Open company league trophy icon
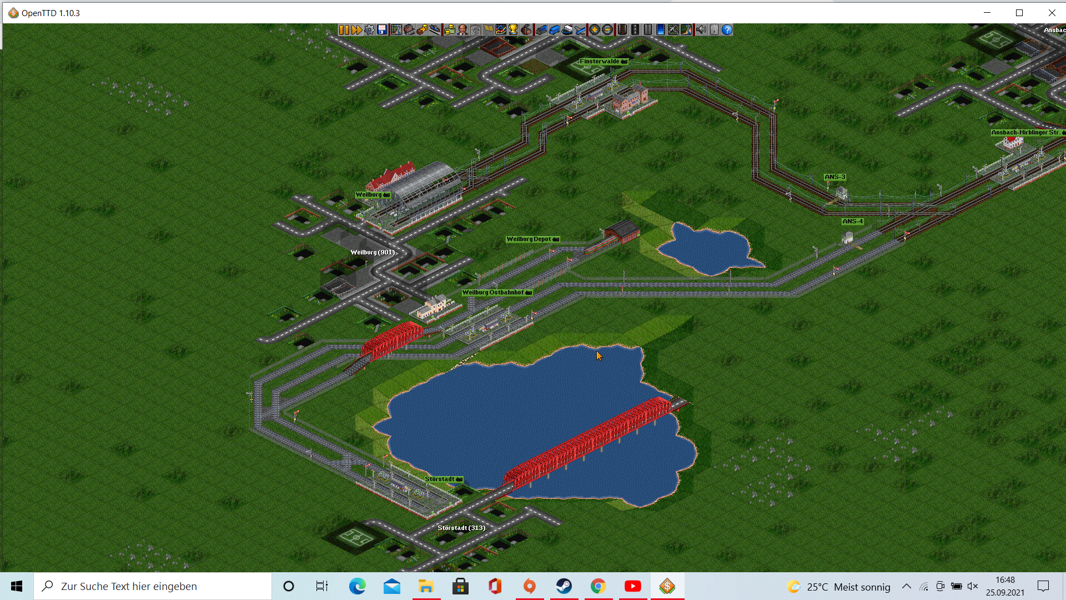This screenshot has height=600, width=1066. click(513, 29)
